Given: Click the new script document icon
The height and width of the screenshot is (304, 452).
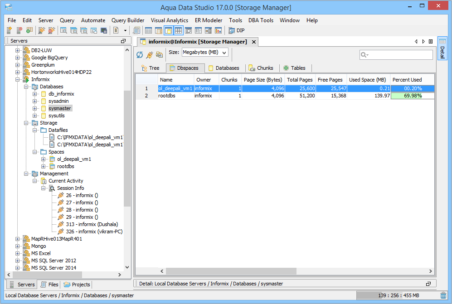Looking at the screenshot, I should coord(116,30).
